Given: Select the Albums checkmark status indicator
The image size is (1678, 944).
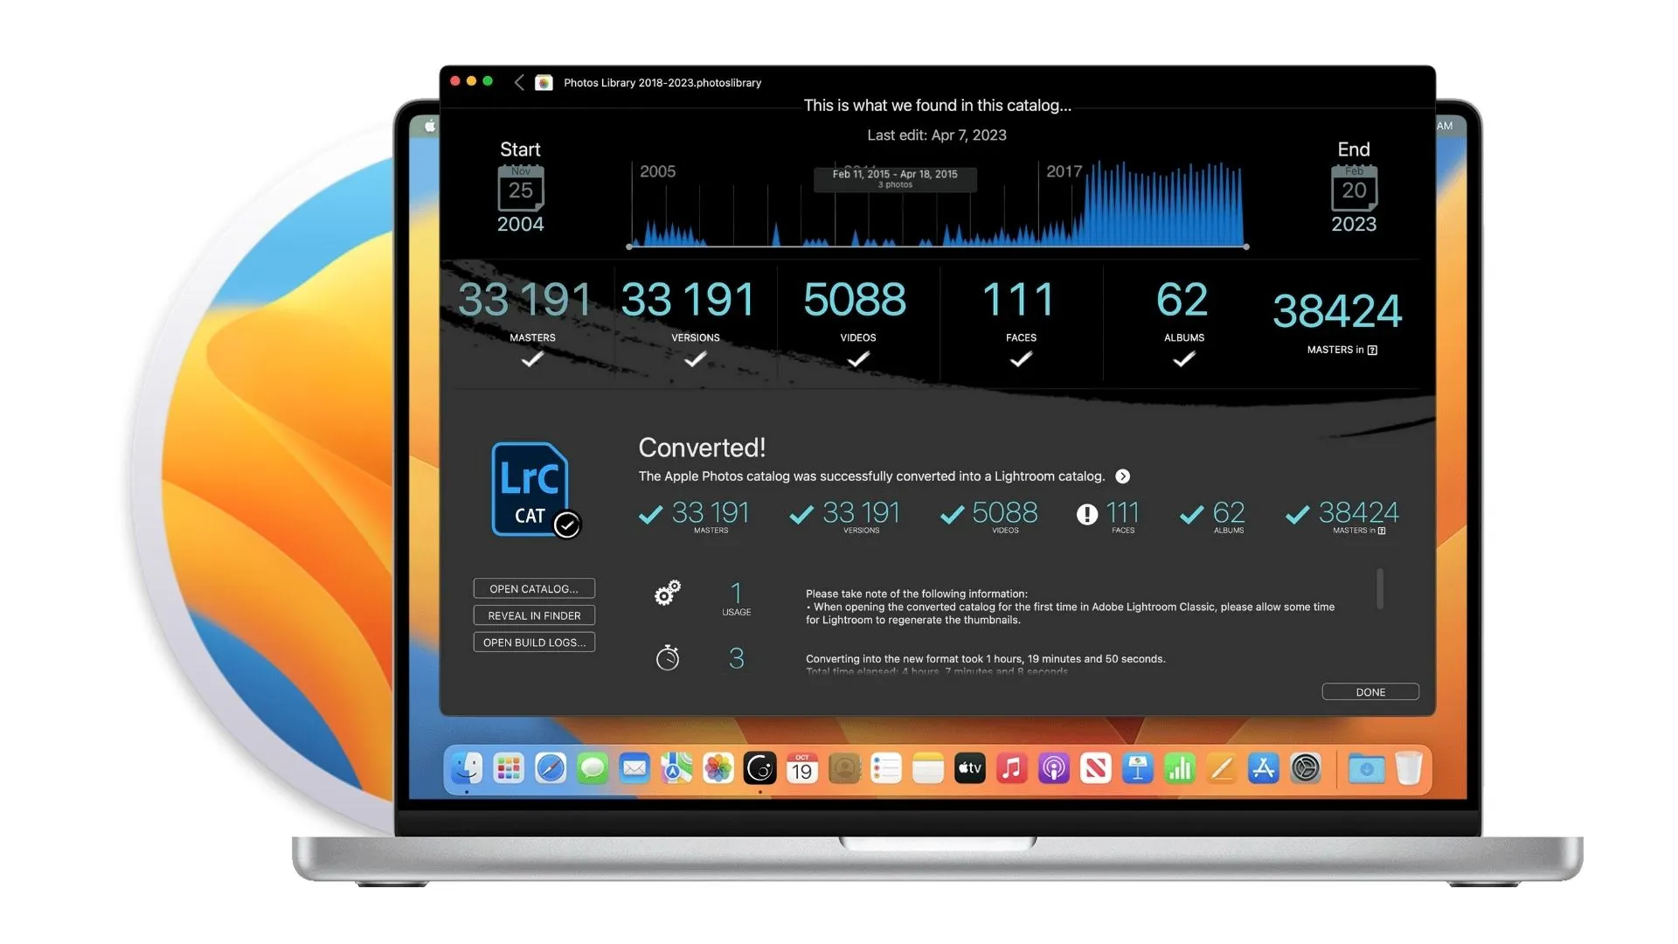Looking at the screenshot, I should click(x=1183, y=359).
